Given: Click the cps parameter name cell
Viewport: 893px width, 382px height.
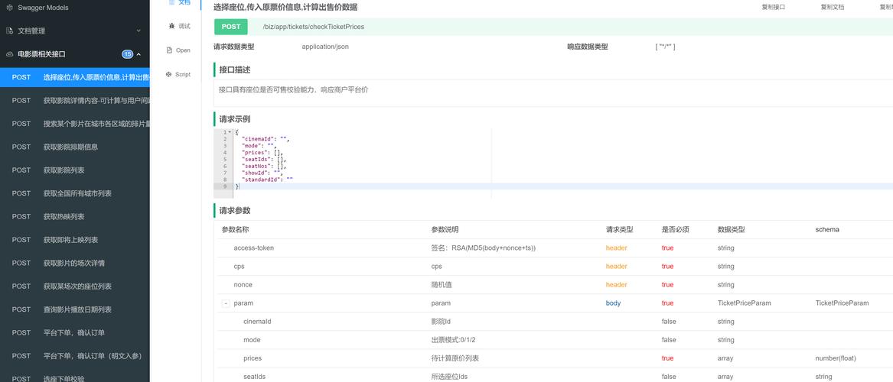Looking at the screenshot, I should pos(240,267).
